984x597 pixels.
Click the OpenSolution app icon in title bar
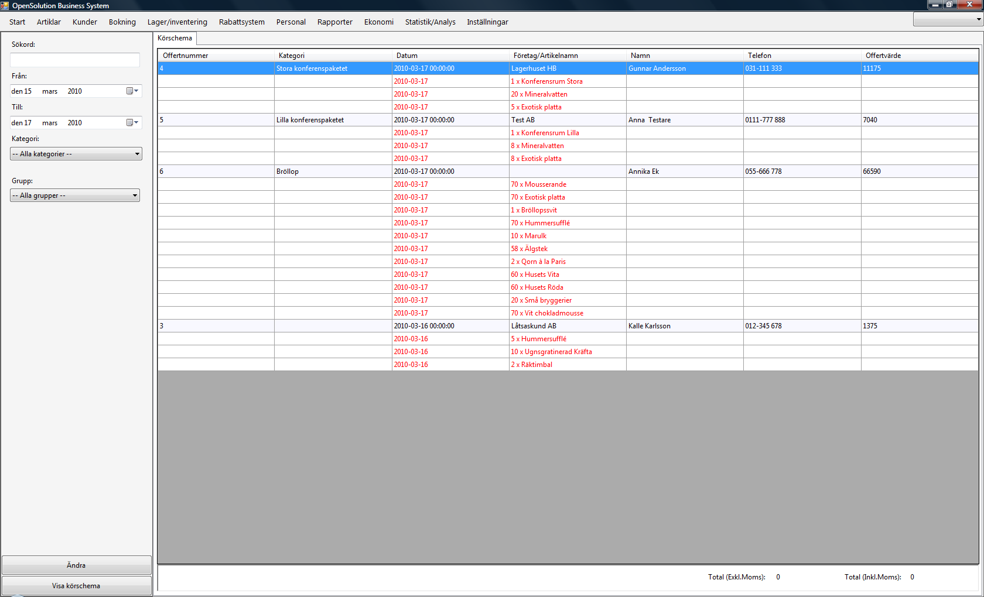5,5
